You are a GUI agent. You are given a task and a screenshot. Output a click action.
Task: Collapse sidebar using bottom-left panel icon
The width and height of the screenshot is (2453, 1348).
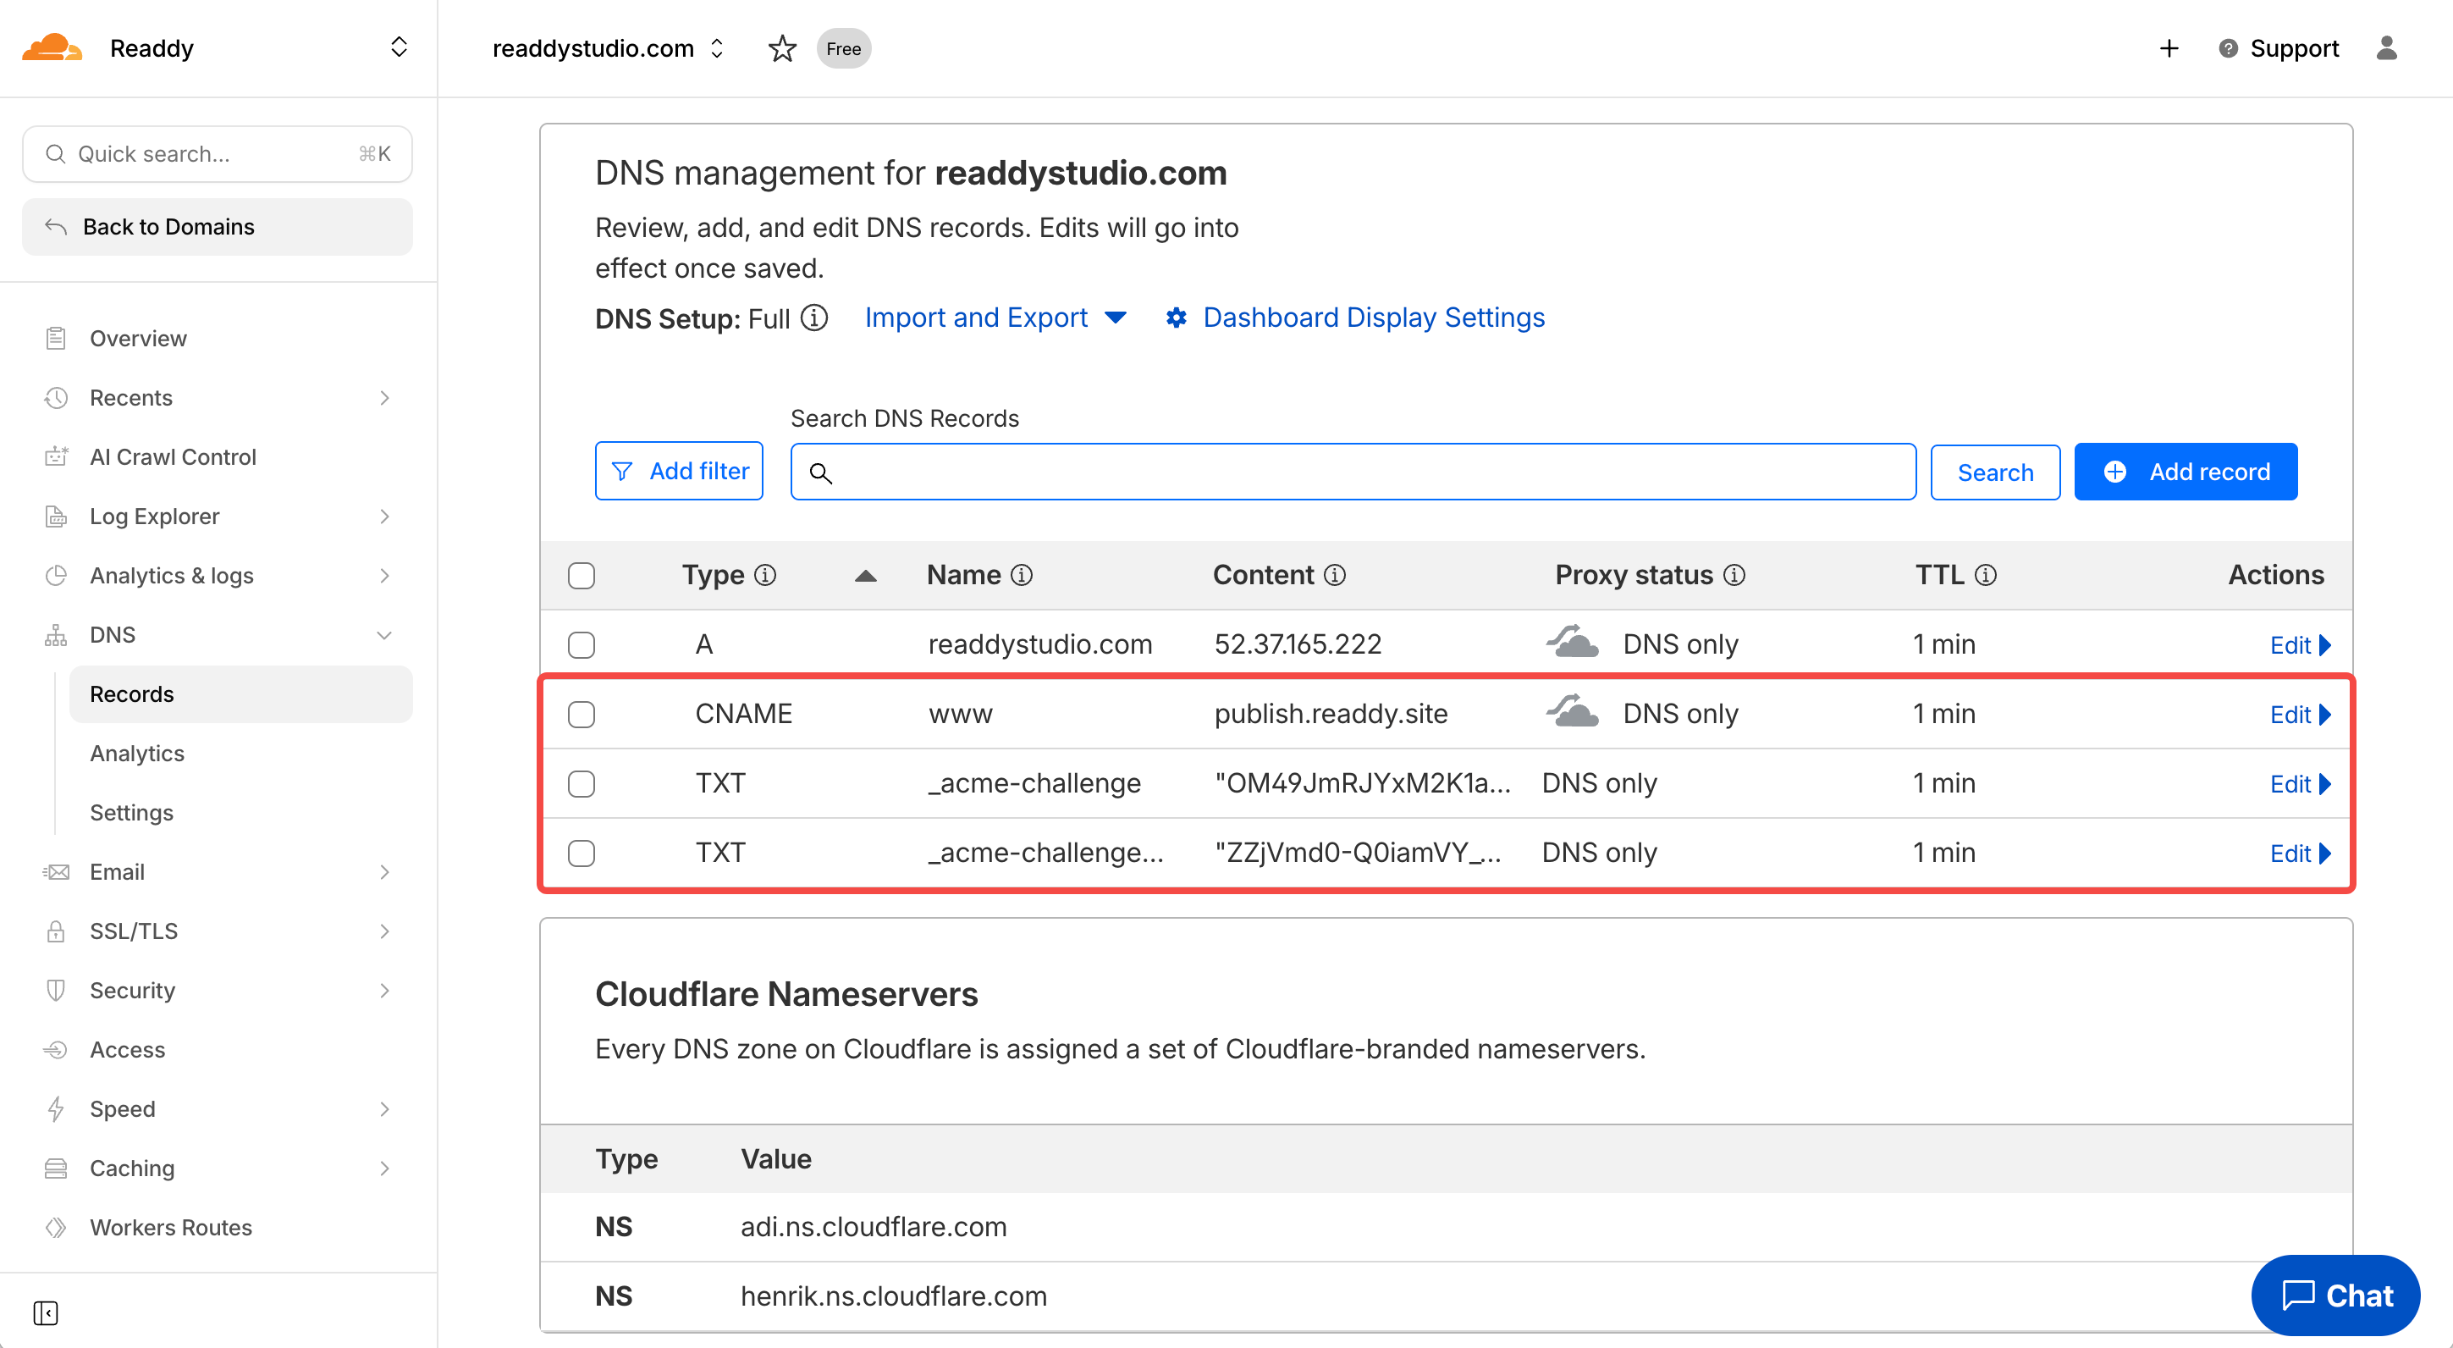pos(45,1312)
